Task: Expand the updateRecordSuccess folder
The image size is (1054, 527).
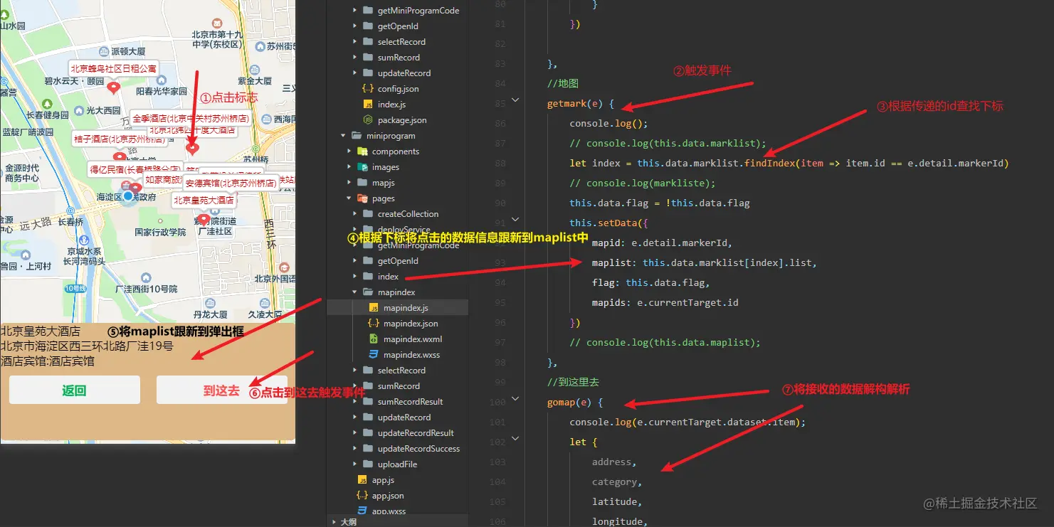Action: click(354, 449)
